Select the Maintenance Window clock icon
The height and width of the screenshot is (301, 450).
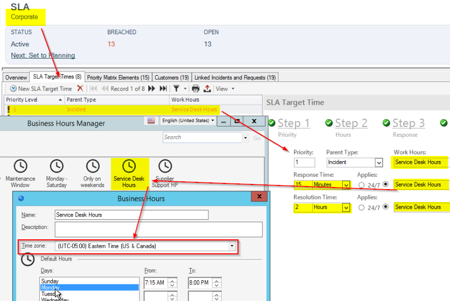[x=20, y=167]
